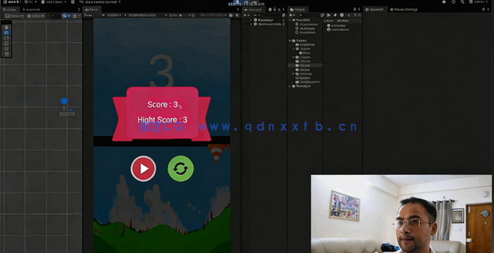494x253 pixels.
Task: Switch to the Scene tab
Action: pyautogui.click(x=10, y=10)
